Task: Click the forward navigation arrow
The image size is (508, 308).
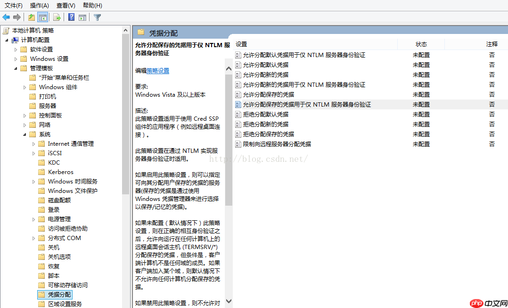Action: 17,17
